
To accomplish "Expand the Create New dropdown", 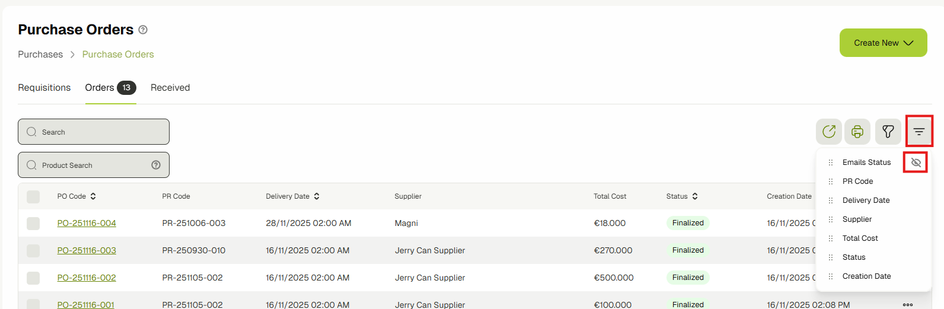I will tap(883, 43).
